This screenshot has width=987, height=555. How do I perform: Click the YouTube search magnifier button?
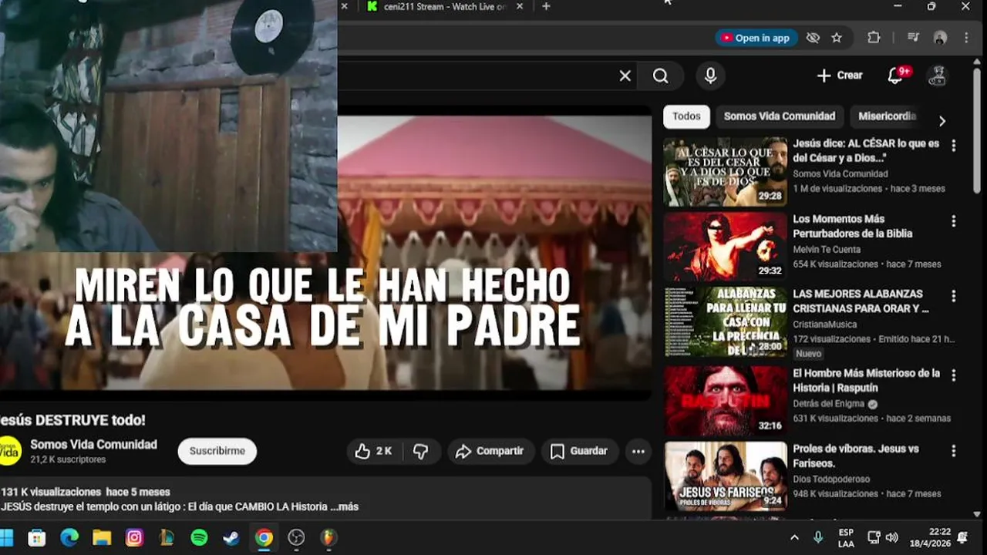tap(661, 76)
